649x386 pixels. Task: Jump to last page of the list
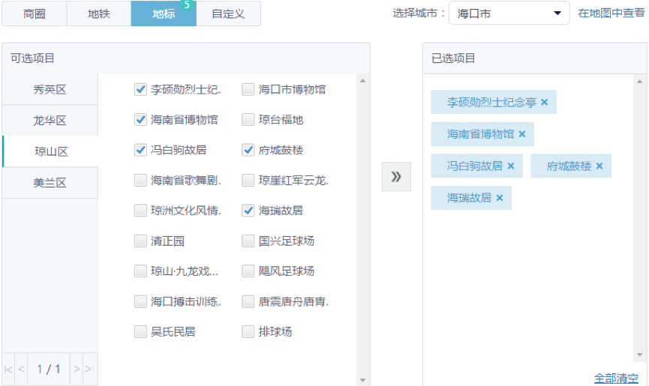(89, 369)
